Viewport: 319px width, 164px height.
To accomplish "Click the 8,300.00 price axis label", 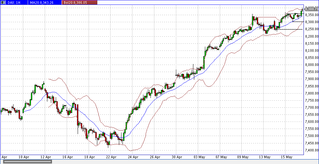I will pyautogui.click(x=312, y=22).
